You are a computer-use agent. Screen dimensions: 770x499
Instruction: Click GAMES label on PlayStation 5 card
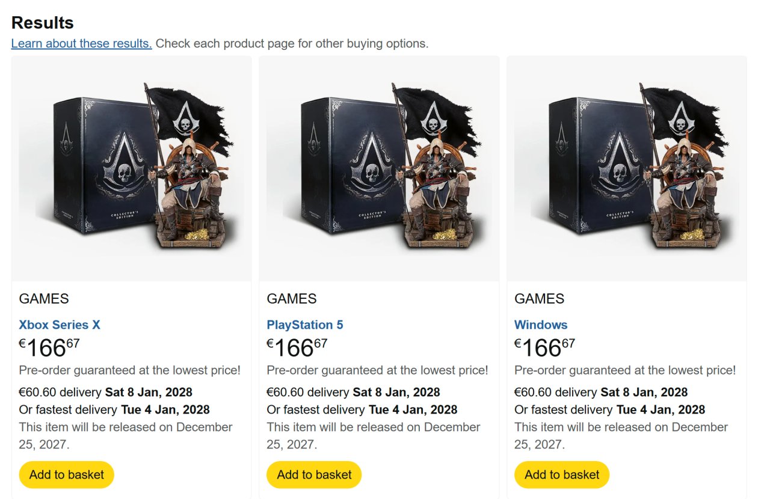292,299
